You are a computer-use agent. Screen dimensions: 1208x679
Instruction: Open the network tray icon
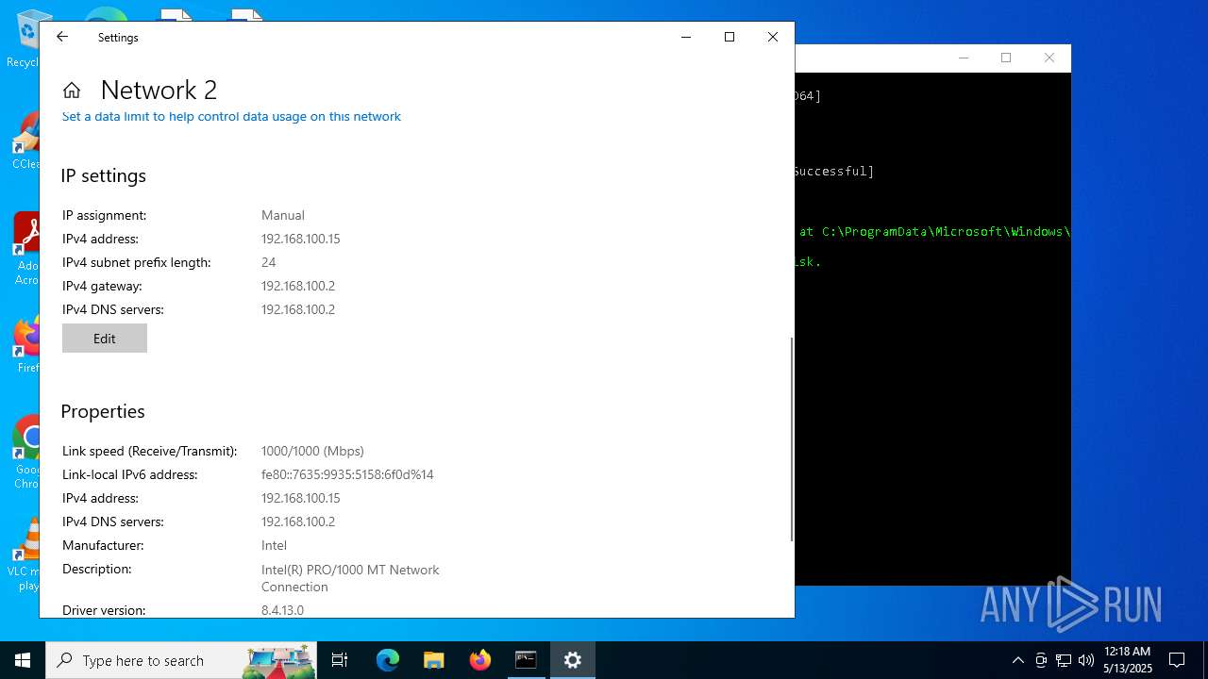(1064, 660)
